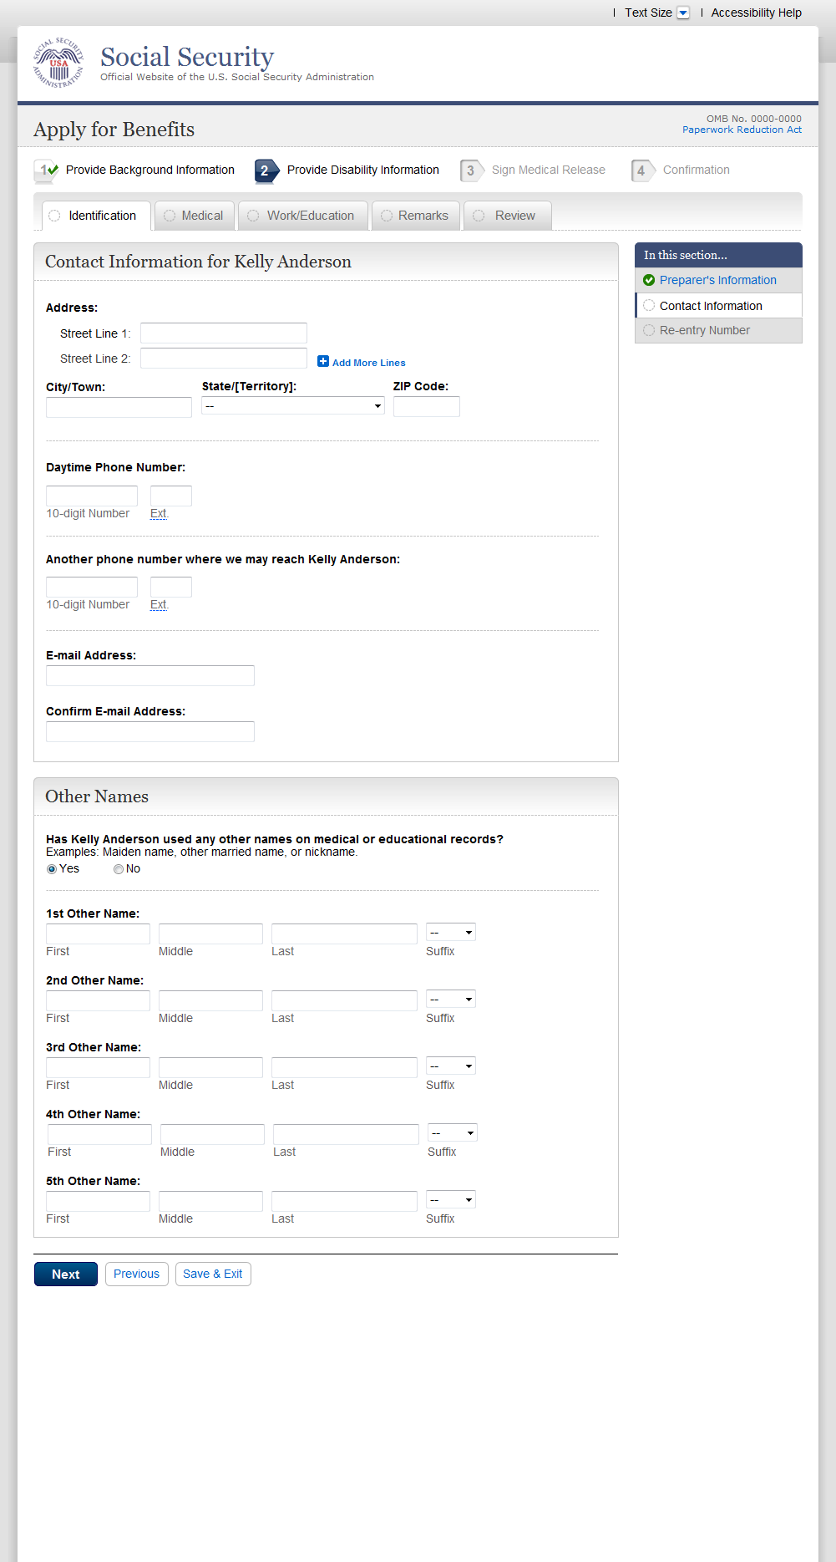
Task: Switch to the Medical tab
Action: [x=194, y=216]
